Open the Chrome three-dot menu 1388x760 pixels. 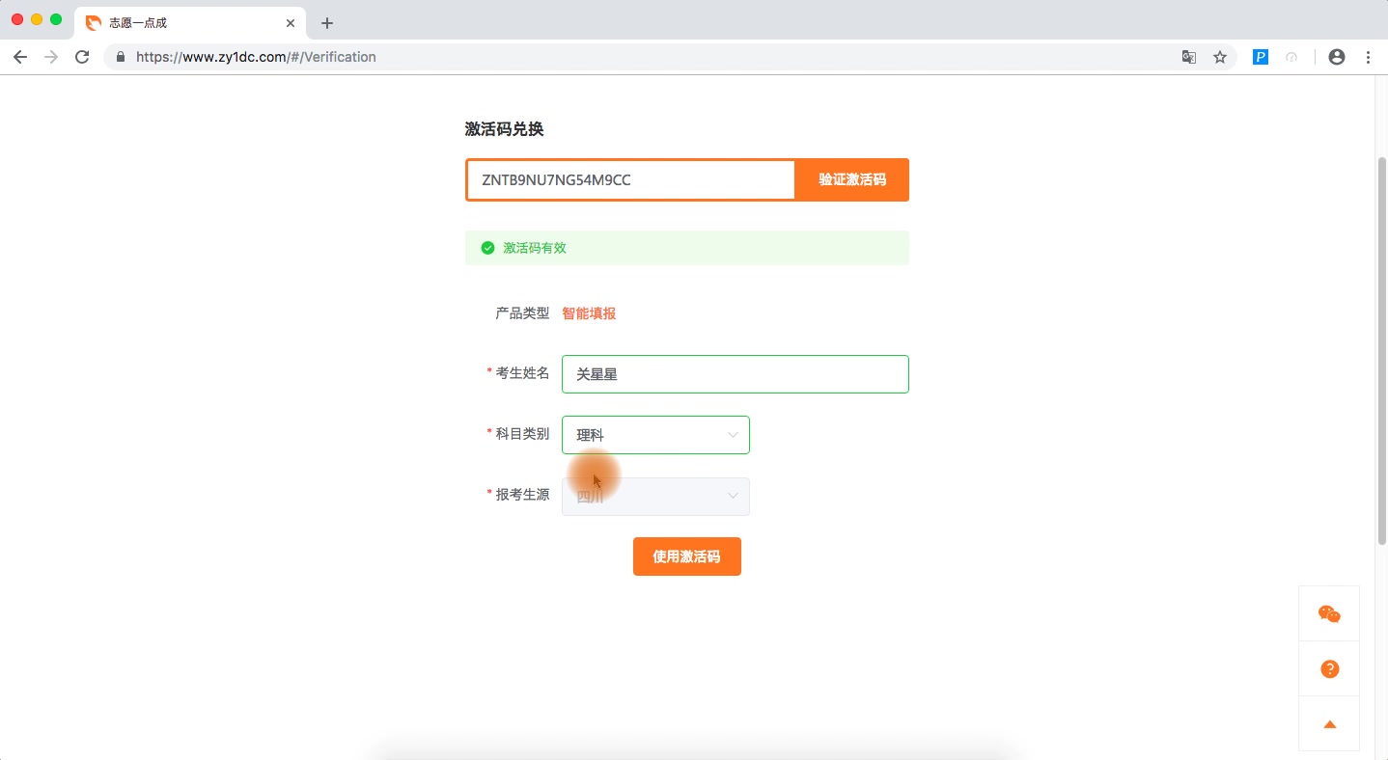tap(1368, 57)
